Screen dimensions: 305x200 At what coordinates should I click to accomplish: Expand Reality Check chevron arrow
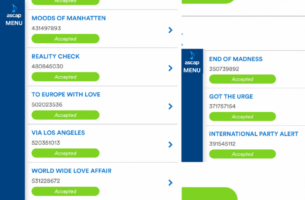pos(170,68)
